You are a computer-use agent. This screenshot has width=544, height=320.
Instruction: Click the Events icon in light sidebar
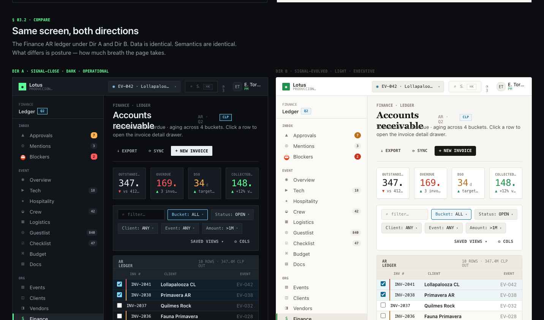[x=286, y=287]
